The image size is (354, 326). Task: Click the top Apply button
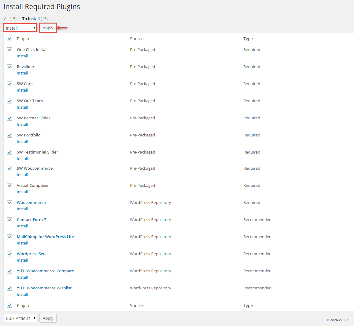coord(48,28)
